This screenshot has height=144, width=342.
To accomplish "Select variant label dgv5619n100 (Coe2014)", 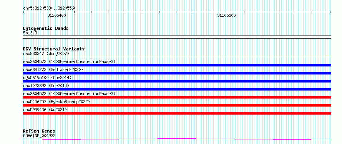I will click(x=47, y=78).
